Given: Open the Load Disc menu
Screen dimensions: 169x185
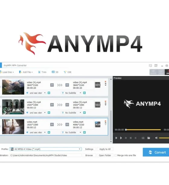Looking at the screenshot, I should pos(7,72).
